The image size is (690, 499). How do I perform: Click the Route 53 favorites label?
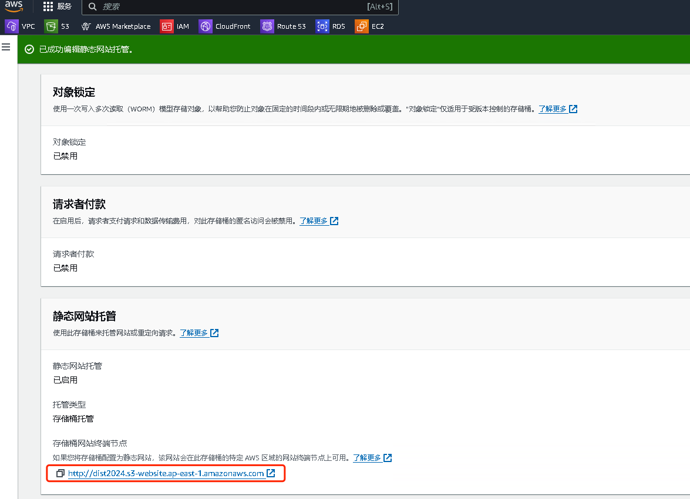291,26
